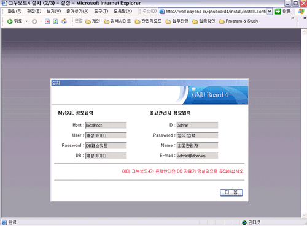Image resolution: width=307 pixels, height=226 pixels.
Task: Click the 주소(D) address label
Action: point(149,11)
